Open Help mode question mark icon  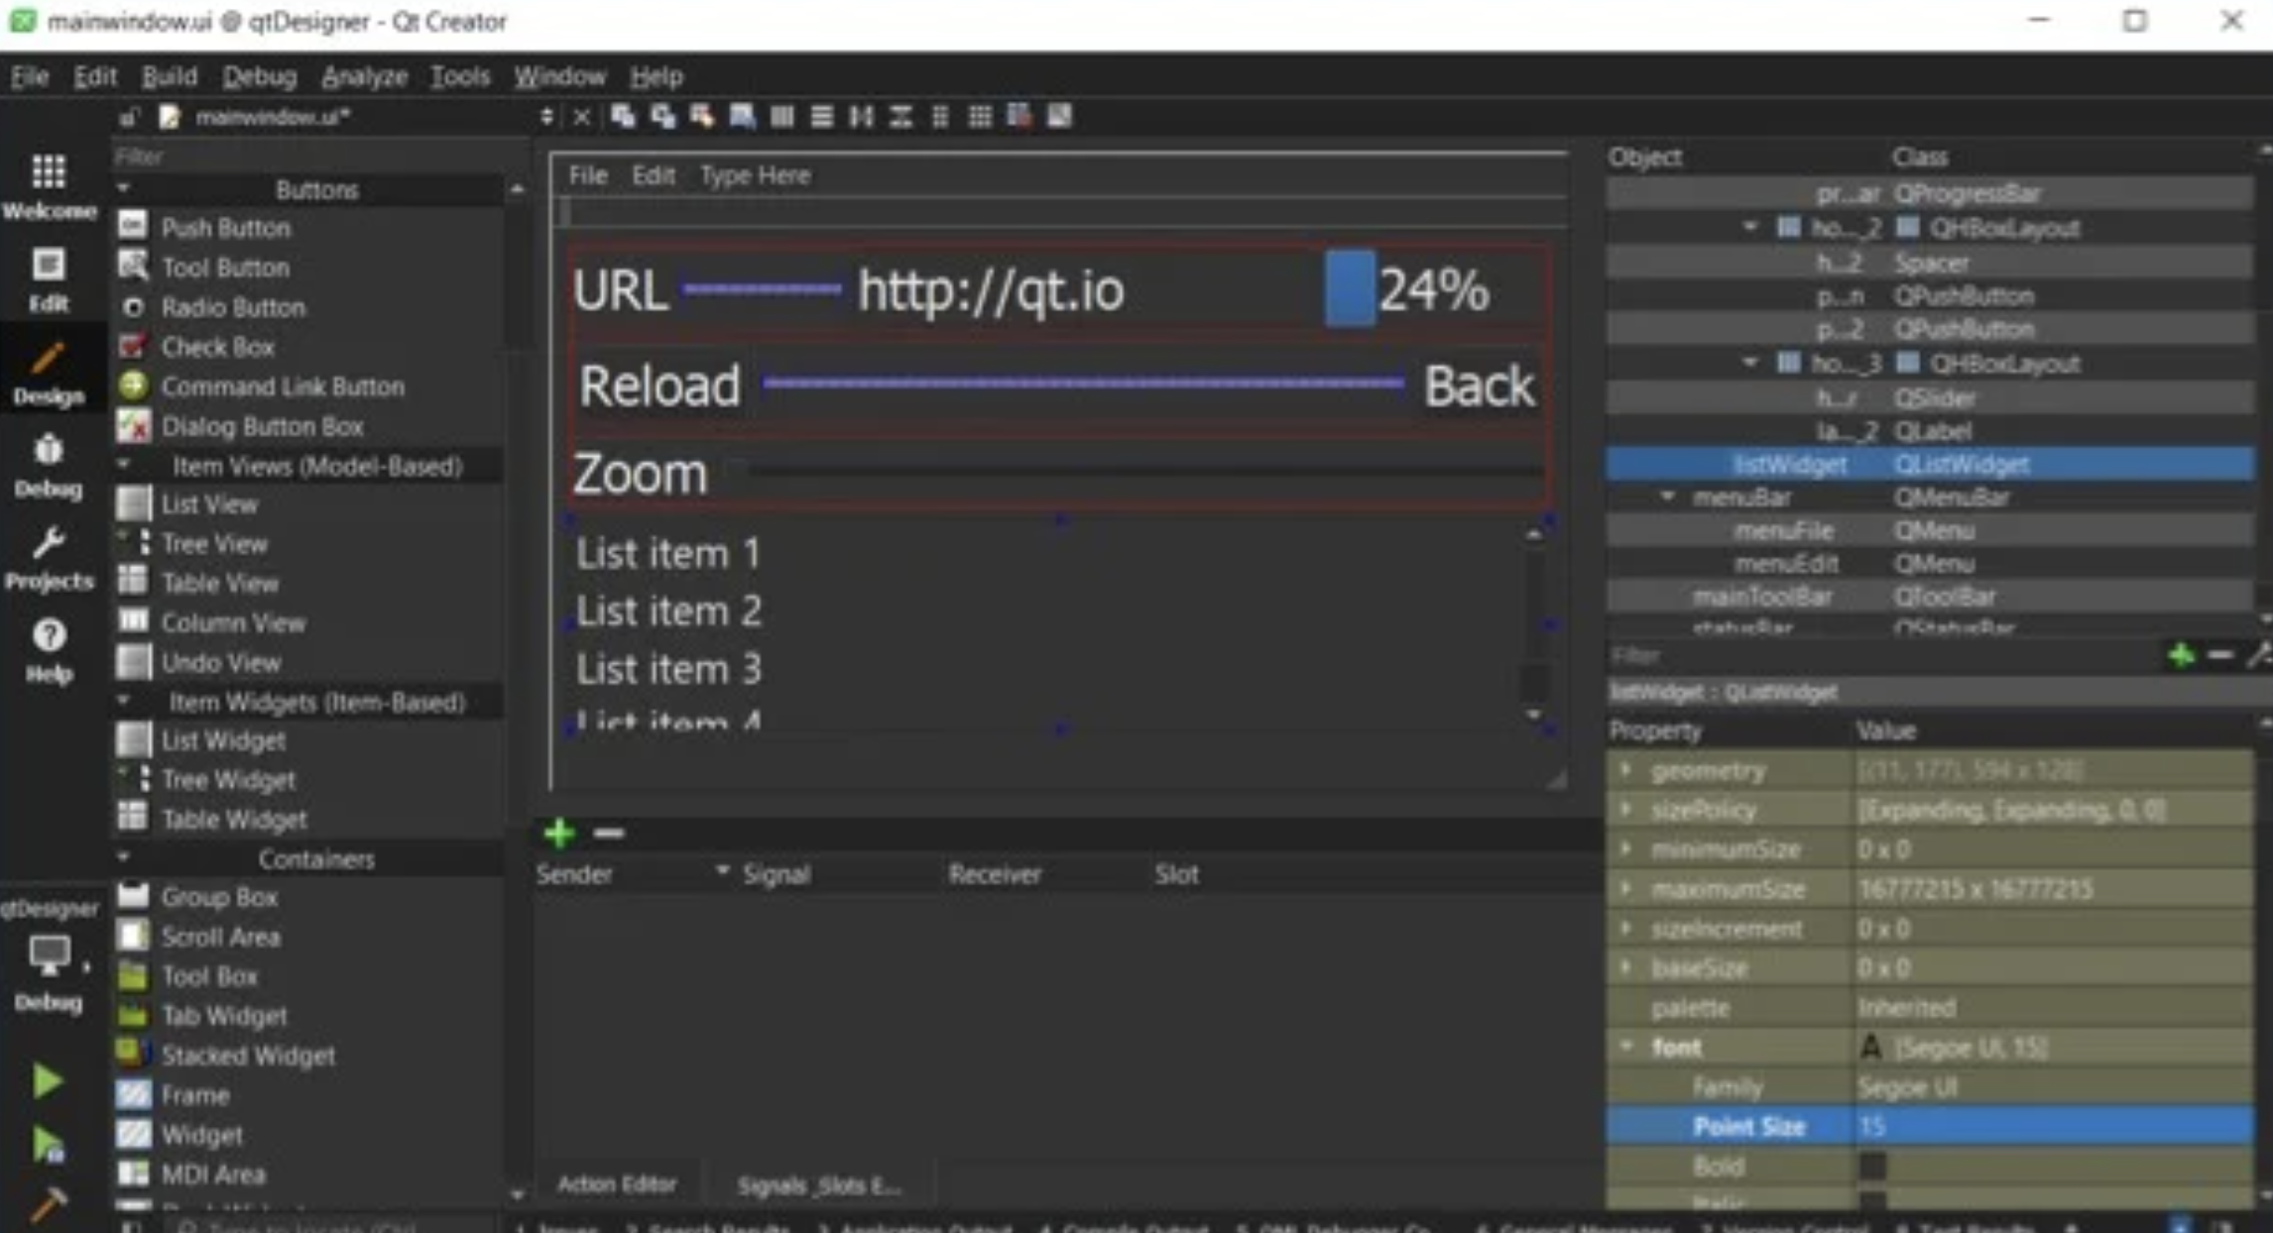[48, 636]
